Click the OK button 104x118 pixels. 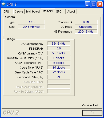click(92, 113)
